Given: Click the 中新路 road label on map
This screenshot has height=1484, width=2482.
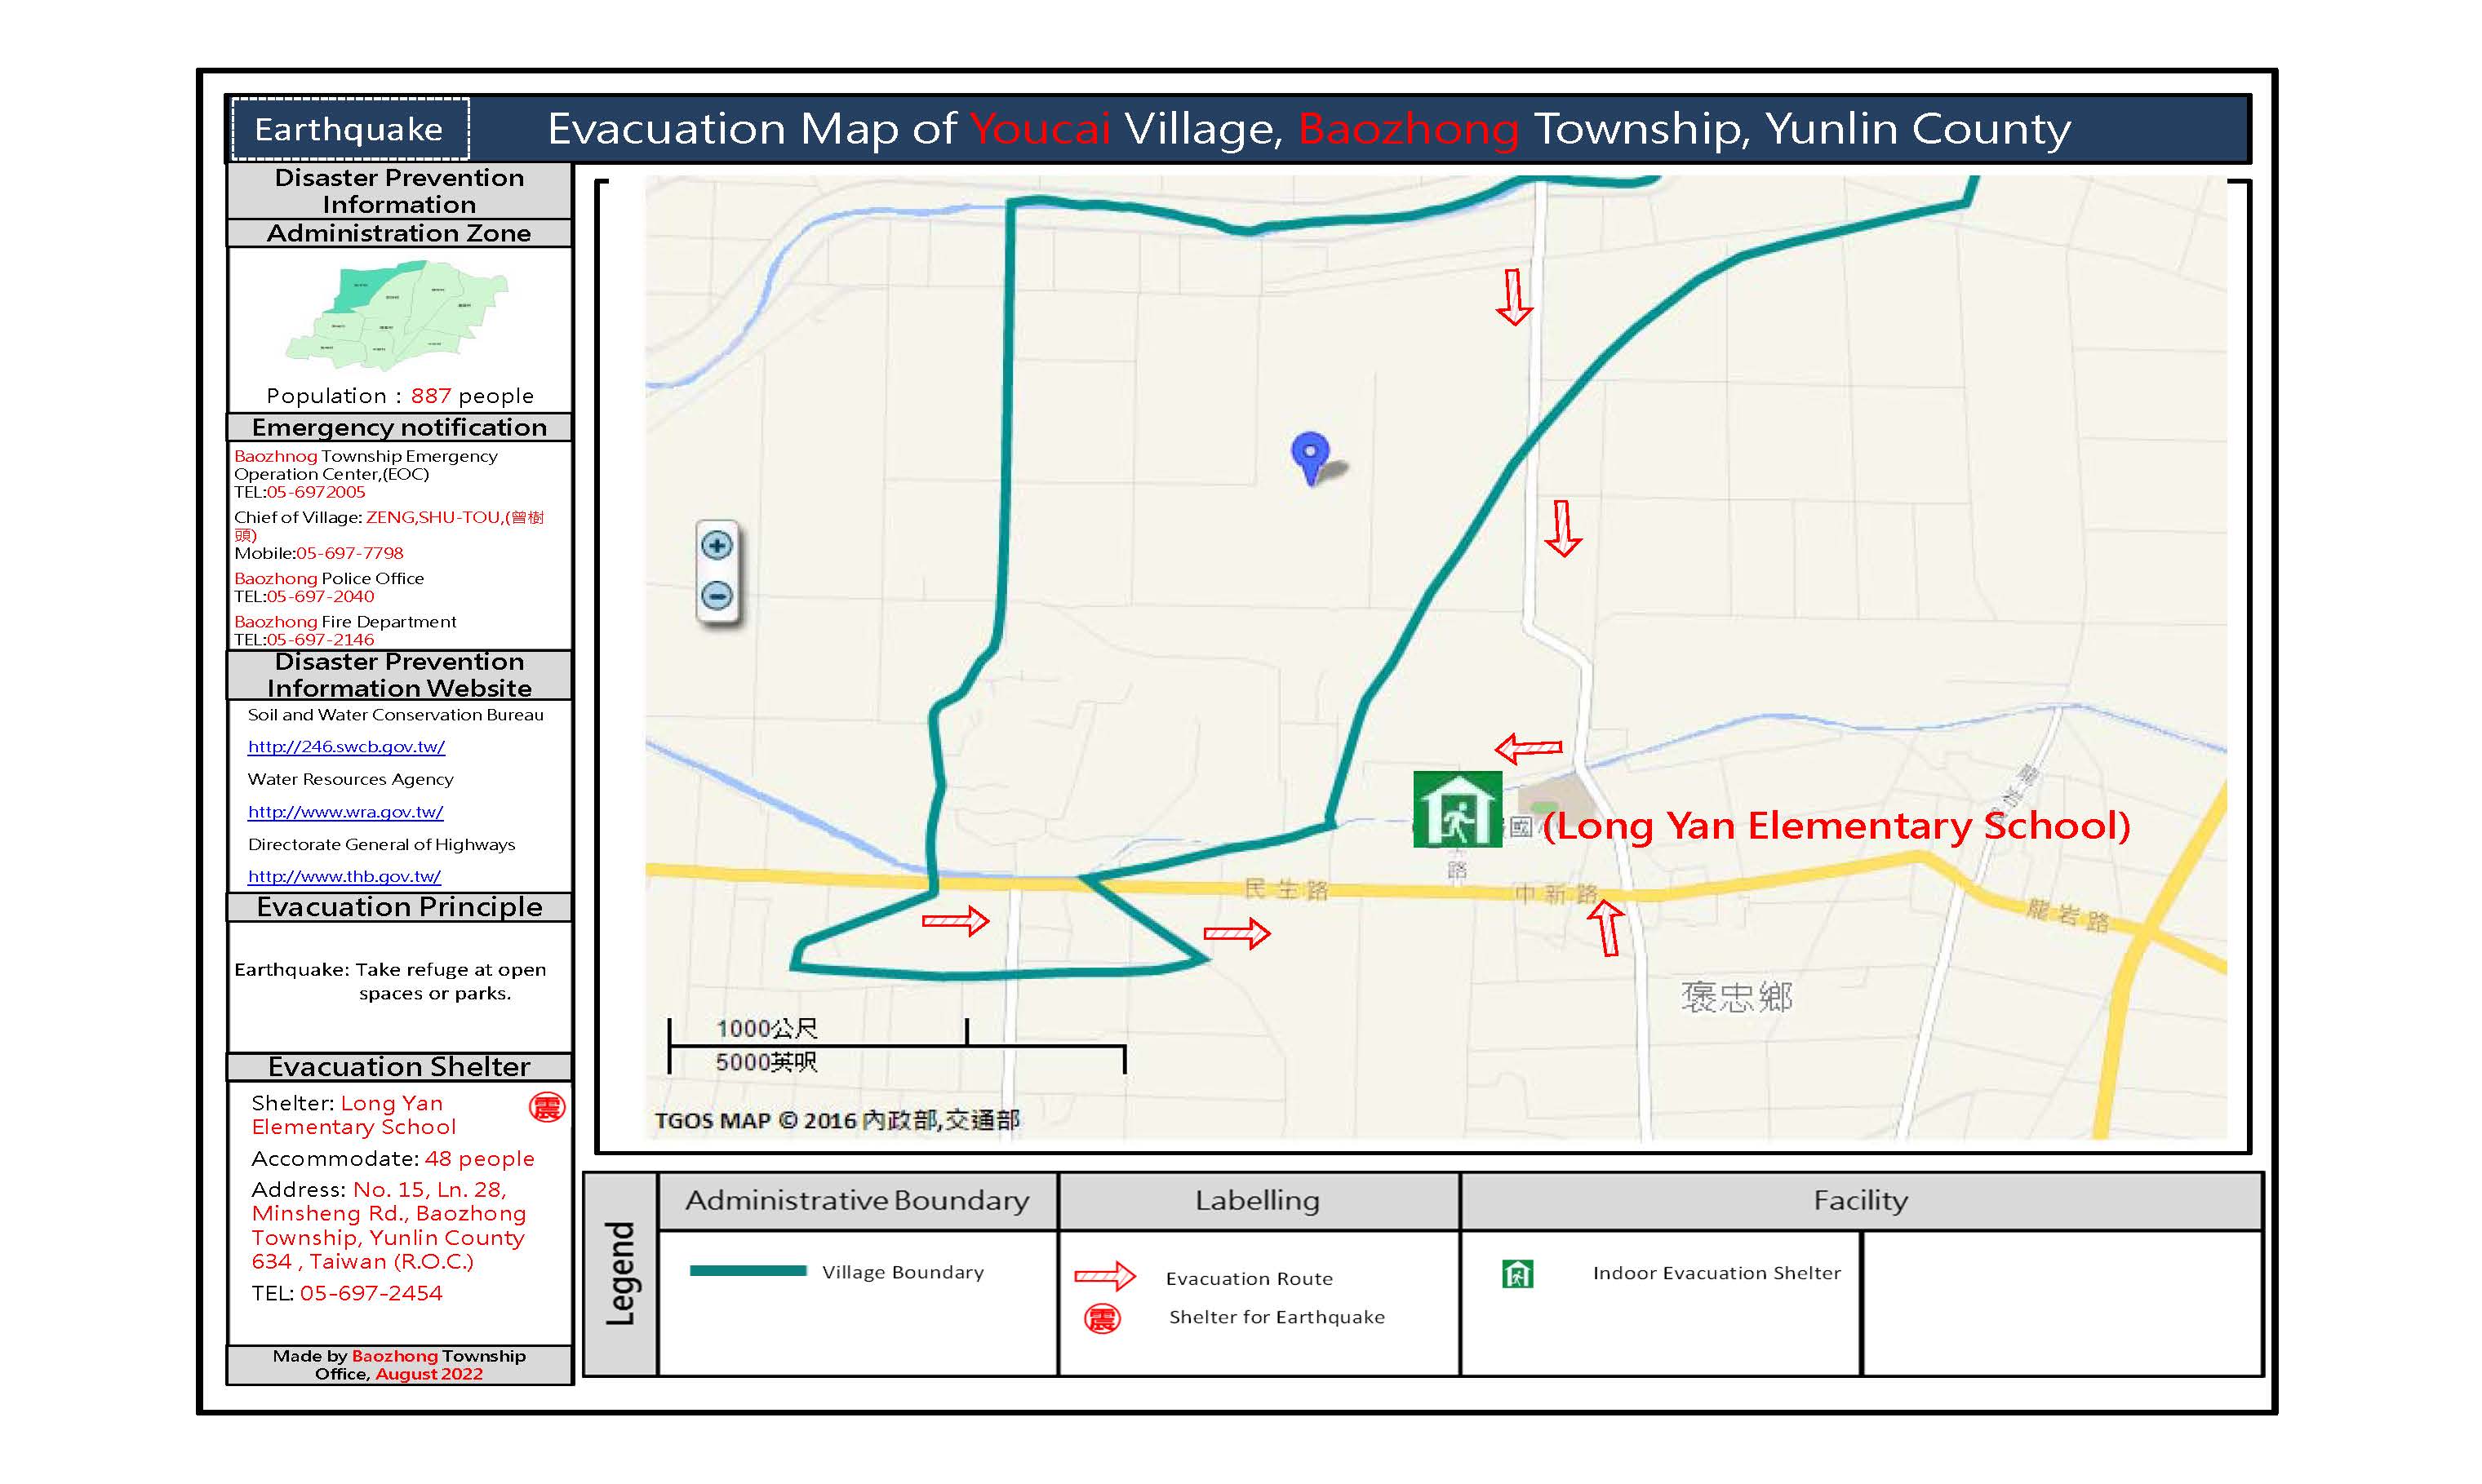Looking at the screenshot, I should tap(1556, 894).
